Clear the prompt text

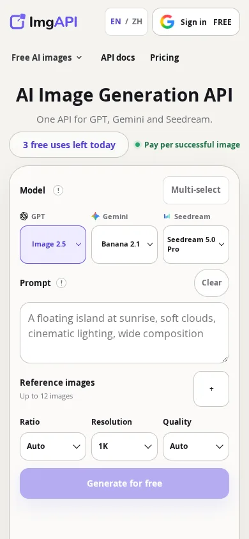pos(211,283)
